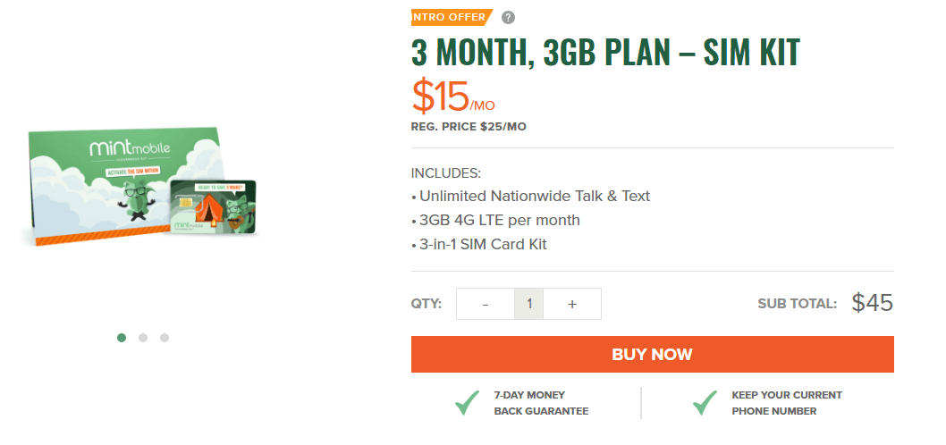The image size is (946, 445).
Task: Click the Intro Offer badge
Action: click(x=452, y=17)
